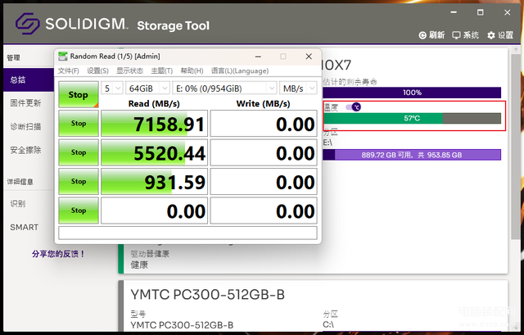Click the Solidigm logo icon
Viewport: 524px width, 335px height.
pos(27,24)
